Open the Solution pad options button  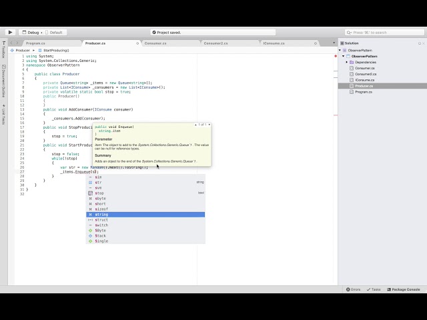click(x=420, y=43)
